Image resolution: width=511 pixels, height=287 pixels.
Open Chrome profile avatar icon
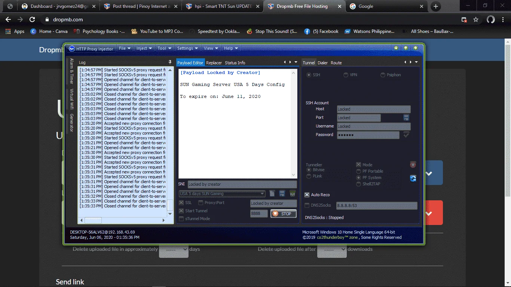491,19
